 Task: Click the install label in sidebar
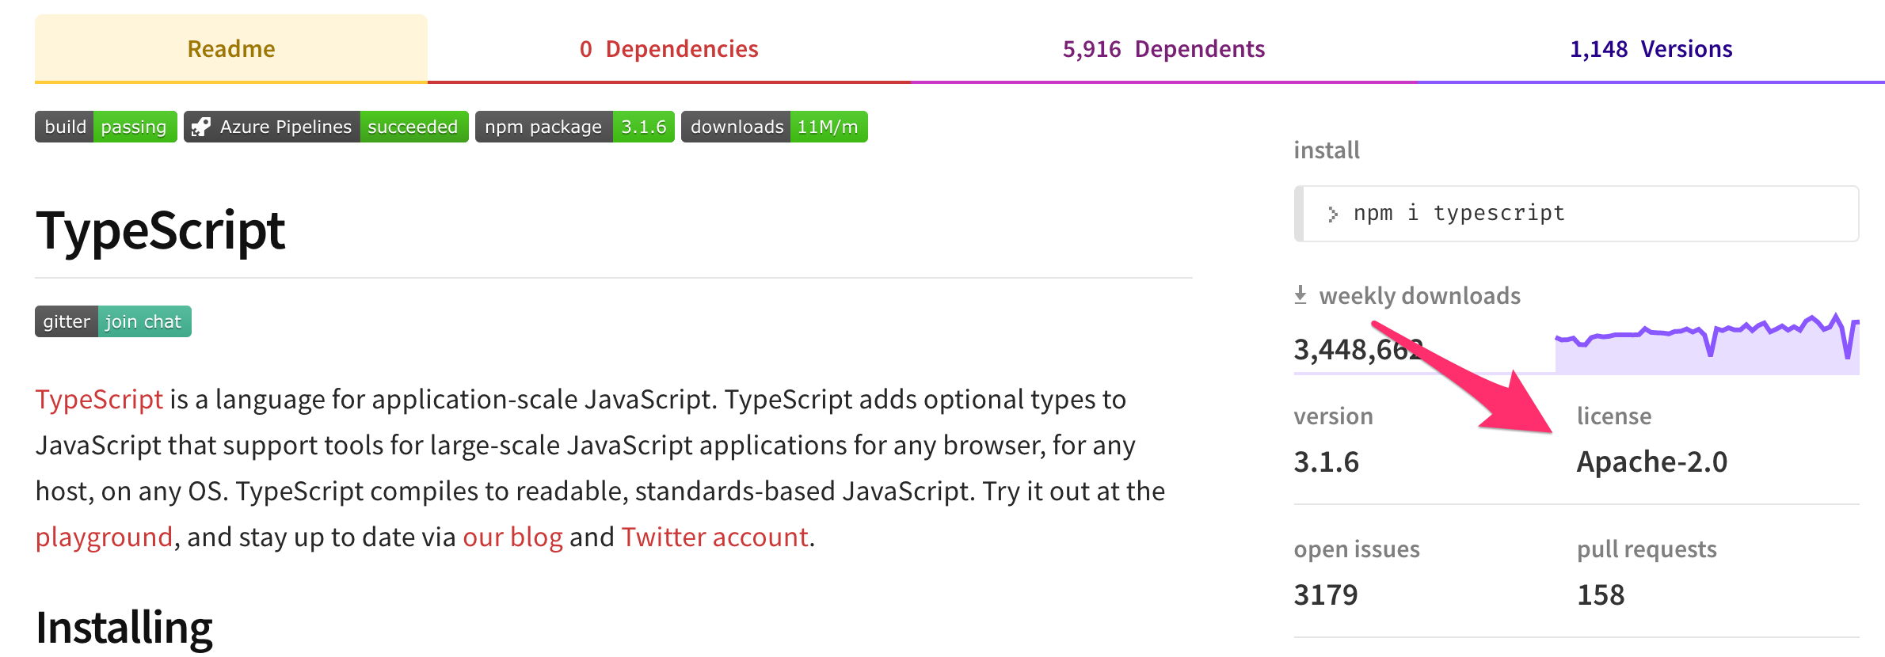pos(1327,150)
